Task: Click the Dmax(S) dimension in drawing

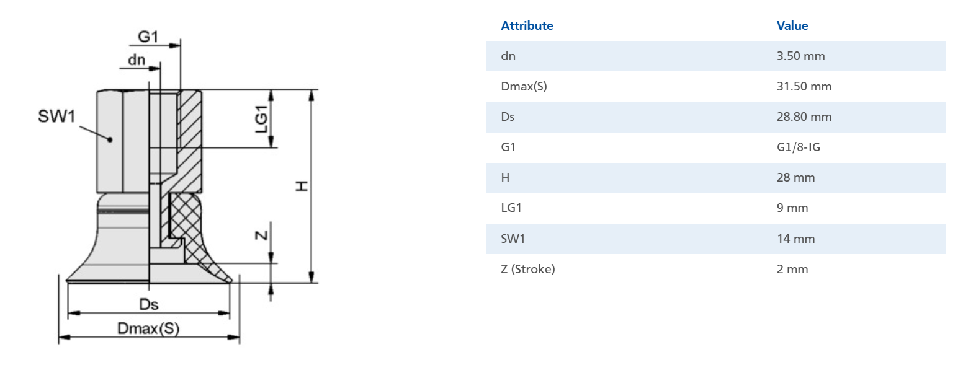Action: click(148, 328)
